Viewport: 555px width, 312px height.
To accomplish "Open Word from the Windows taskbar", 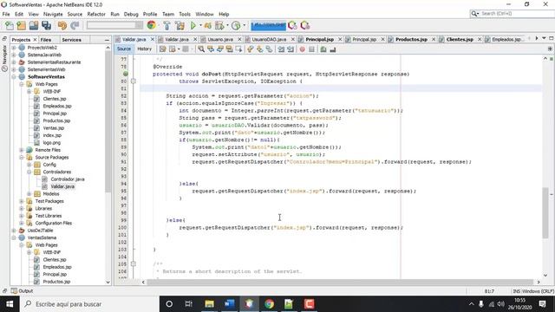I will coord(229,304).
